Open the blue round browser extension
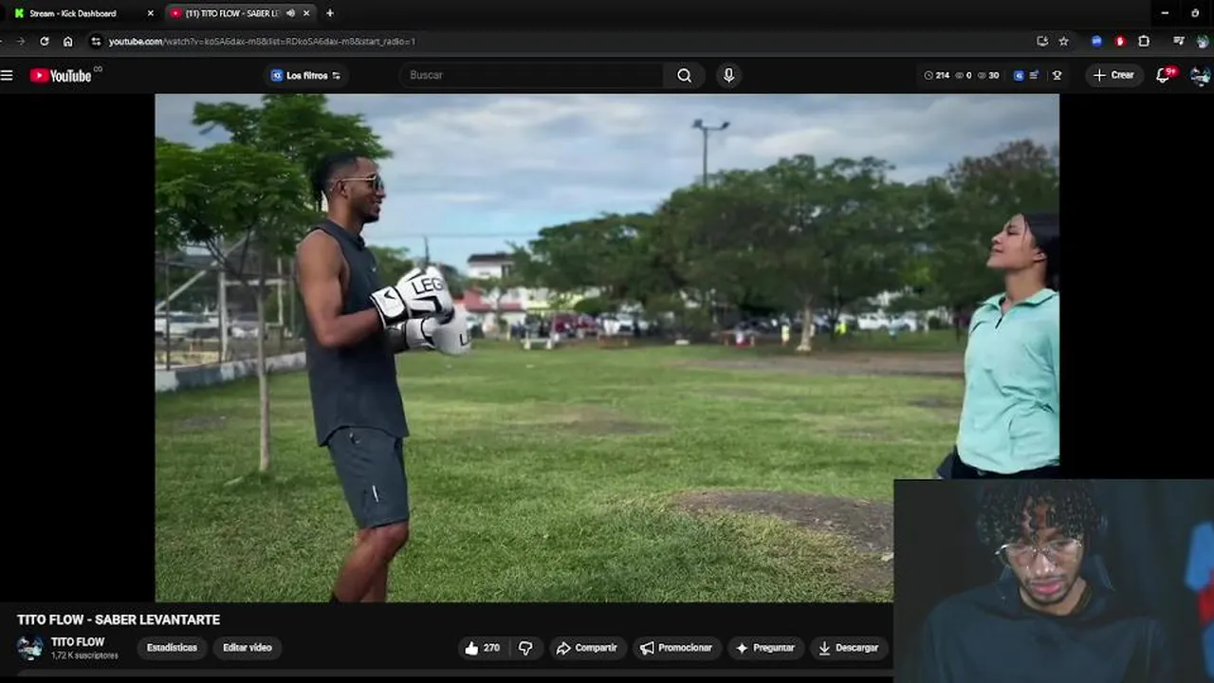Screen dimensions: 1214x683 (1096, 41)
